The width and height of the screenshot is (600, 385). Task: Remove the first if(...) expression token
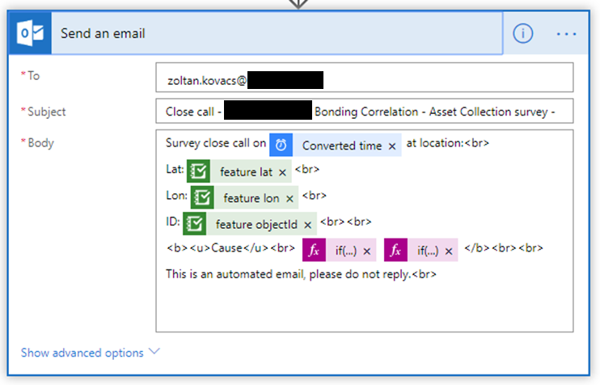click(367, 252)
